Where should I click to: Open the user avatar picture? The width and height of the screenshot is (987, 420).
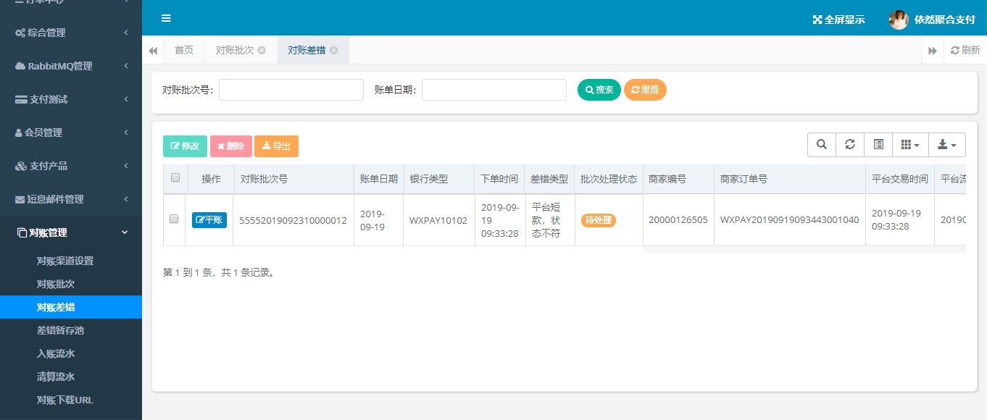[899, 20]
